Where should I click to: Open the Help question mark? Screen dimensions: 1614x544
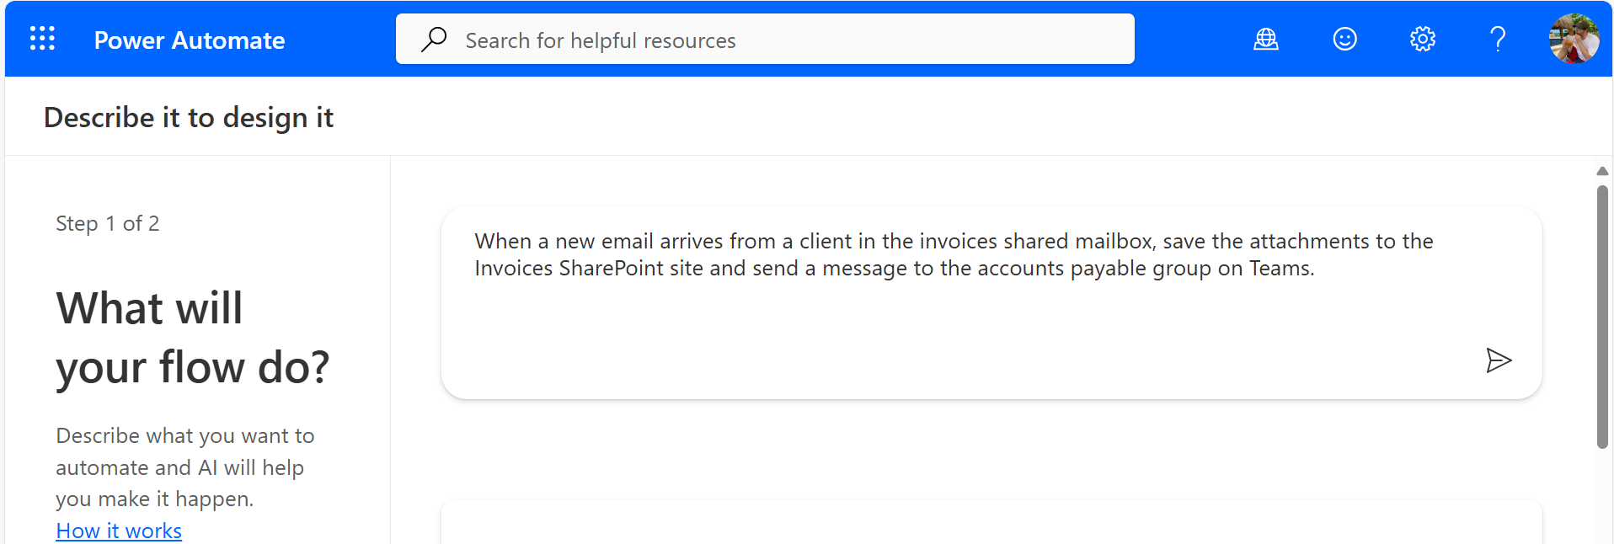tap(1498, 39)
